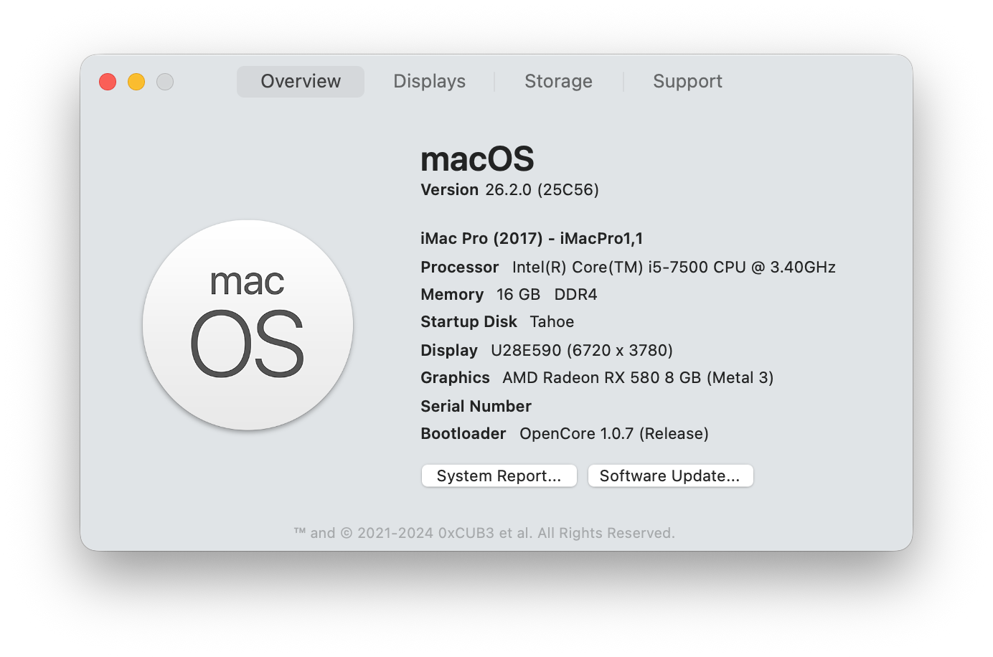Click the Display label
This screenshot has width=993, height=657.
(449, 350)
